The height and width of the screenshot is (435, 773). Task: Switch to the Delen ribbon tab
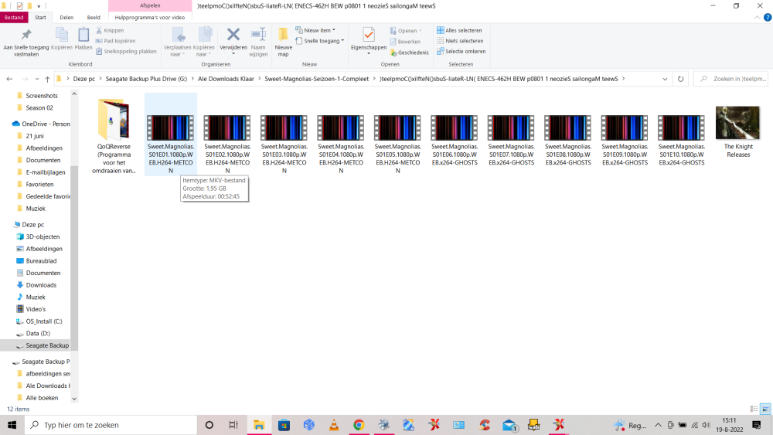[x=66, y=17]
